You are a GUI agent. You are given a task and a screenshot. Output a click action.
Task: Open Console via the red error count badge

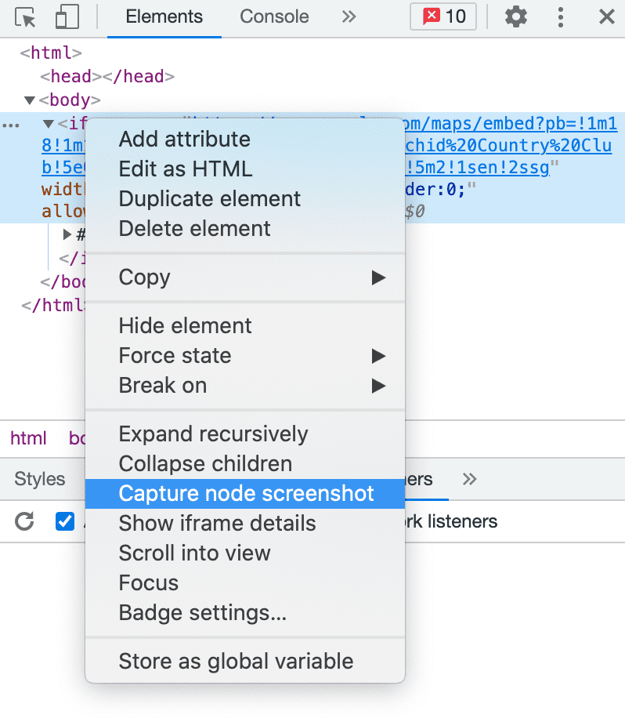(443, 16)
